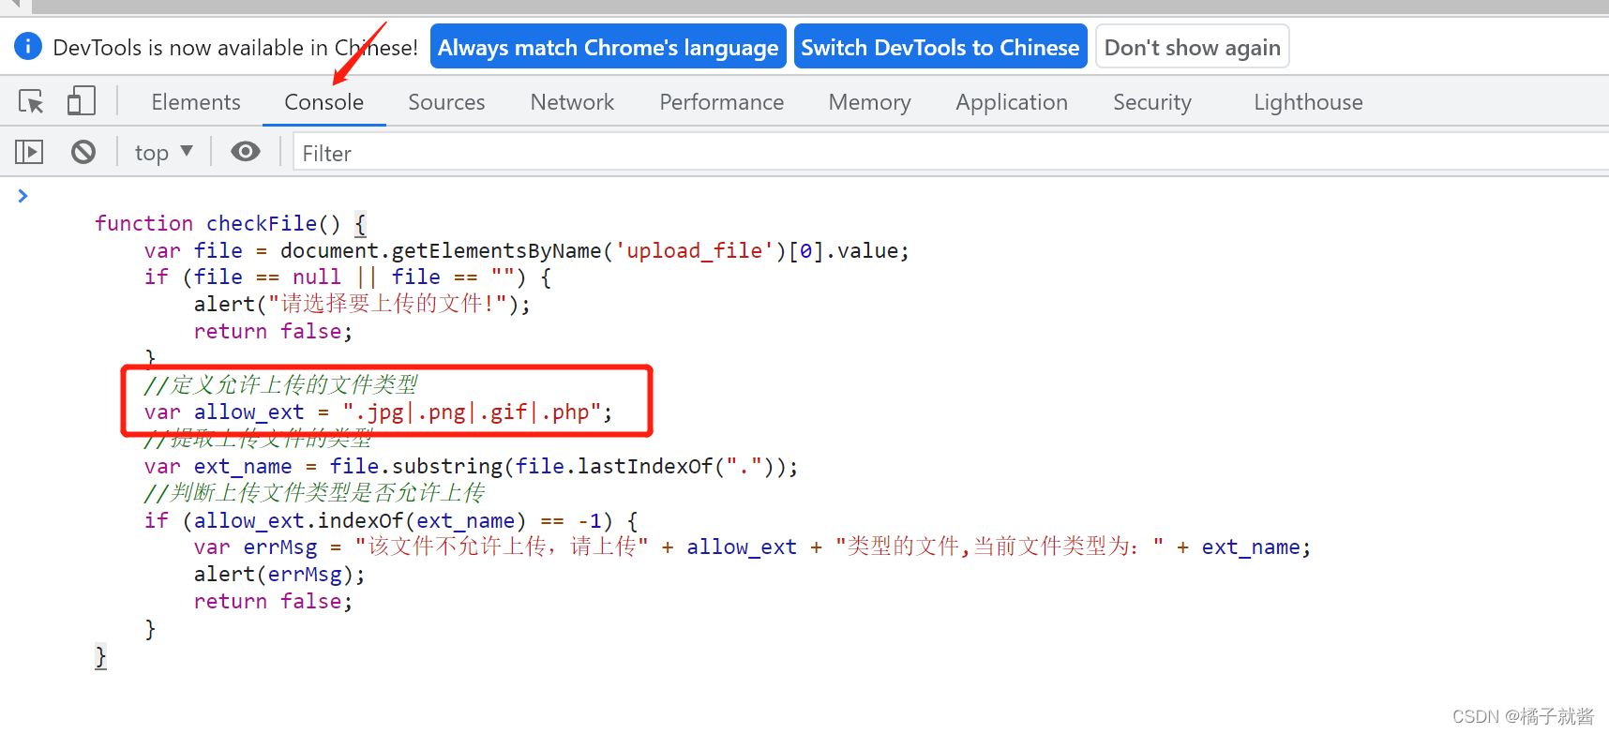This screenshot has width=1609, height=734.
Task: Click the allow_ext.indexOf condition line
Action: (391, 520)
